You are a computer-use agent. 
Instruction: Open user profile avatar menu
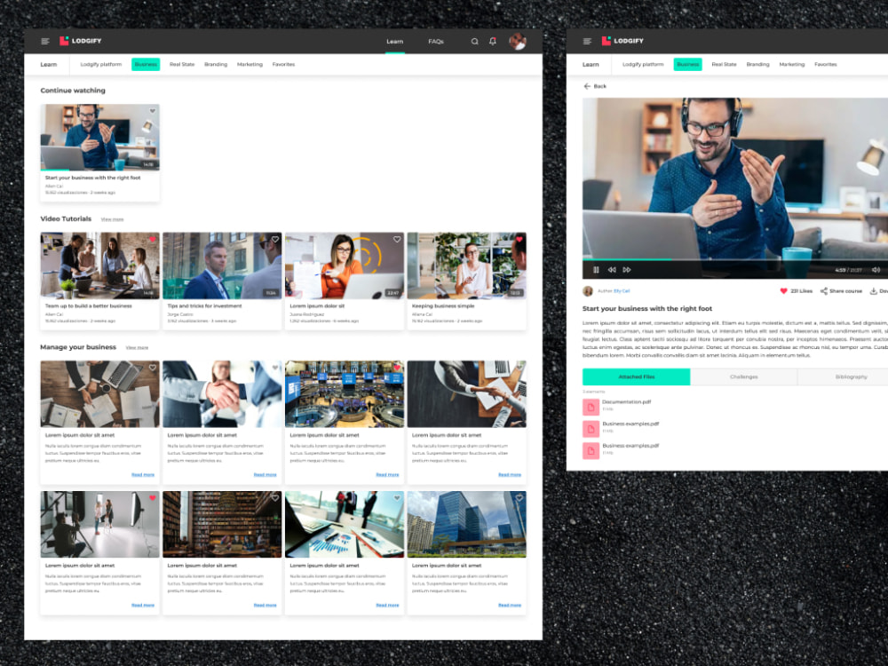click(517, 42)
